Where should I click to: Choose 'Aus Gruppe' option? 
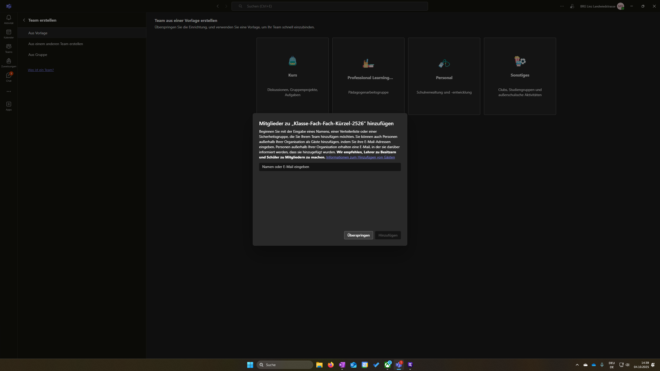point(38,55)
